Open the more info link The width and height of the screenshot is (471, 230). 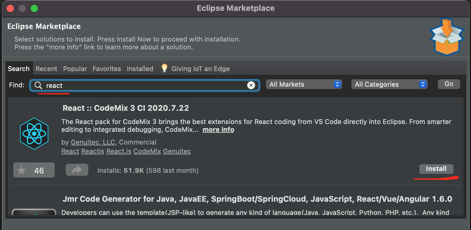(218, 130)
